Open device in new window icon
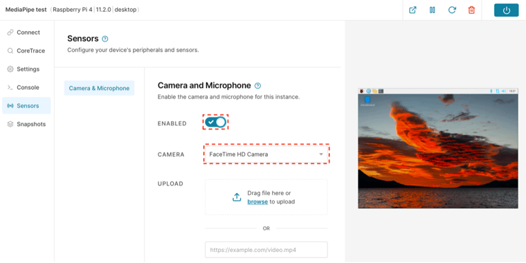The width and height of the screenshot is (526, 263). 412,10
